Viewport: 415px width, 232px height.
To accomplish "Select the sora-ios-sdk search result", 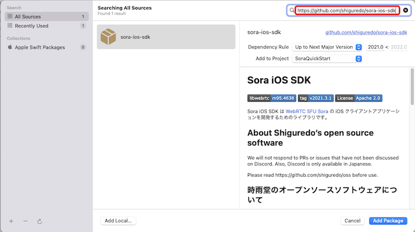I will click(166, 37).
